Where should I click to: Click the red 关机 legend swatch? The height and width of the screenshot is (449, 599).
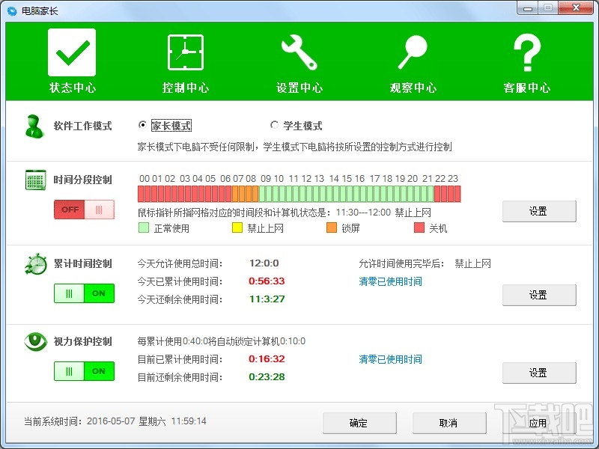[x=419, y=228]
